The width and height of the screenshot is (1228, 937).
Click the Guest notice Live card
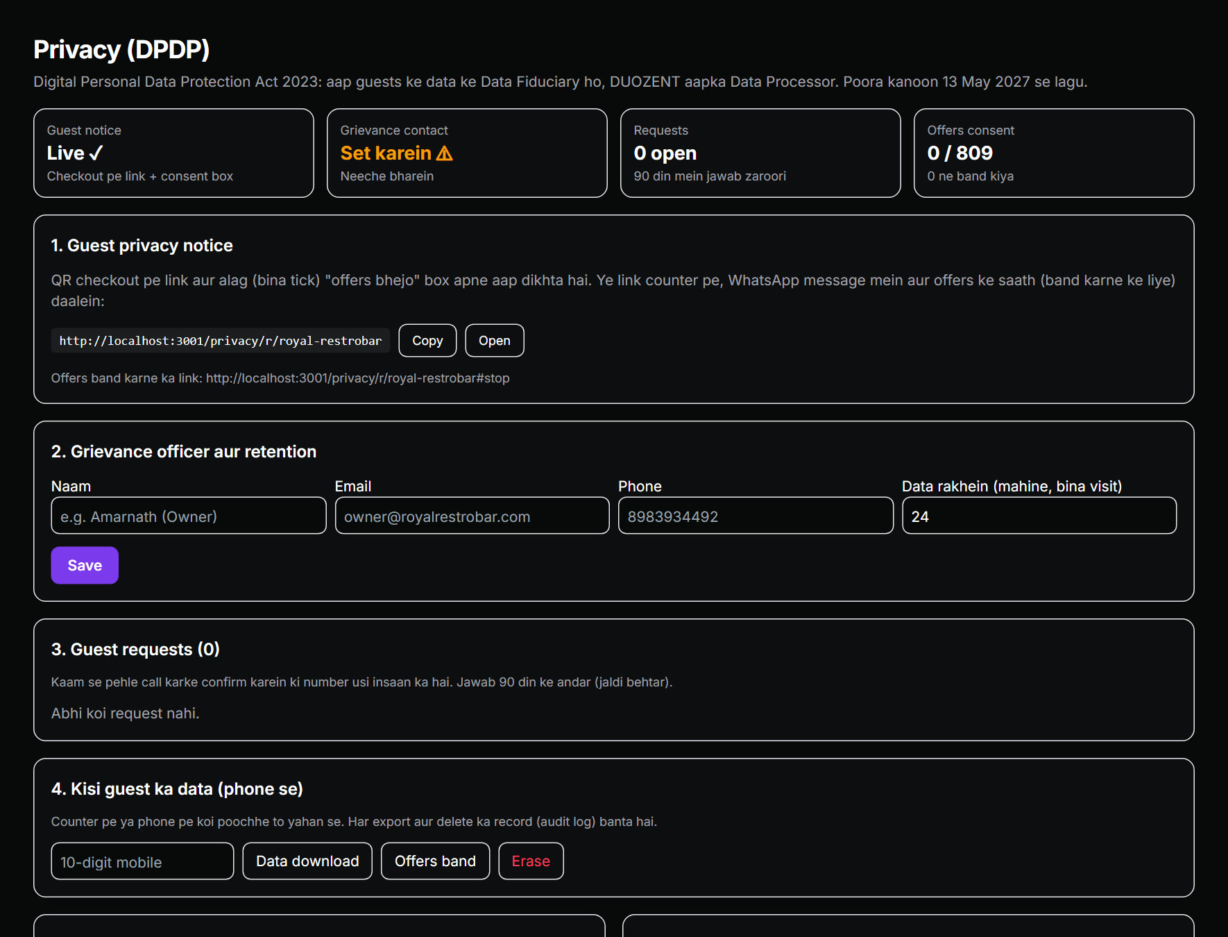click(173, 153)
